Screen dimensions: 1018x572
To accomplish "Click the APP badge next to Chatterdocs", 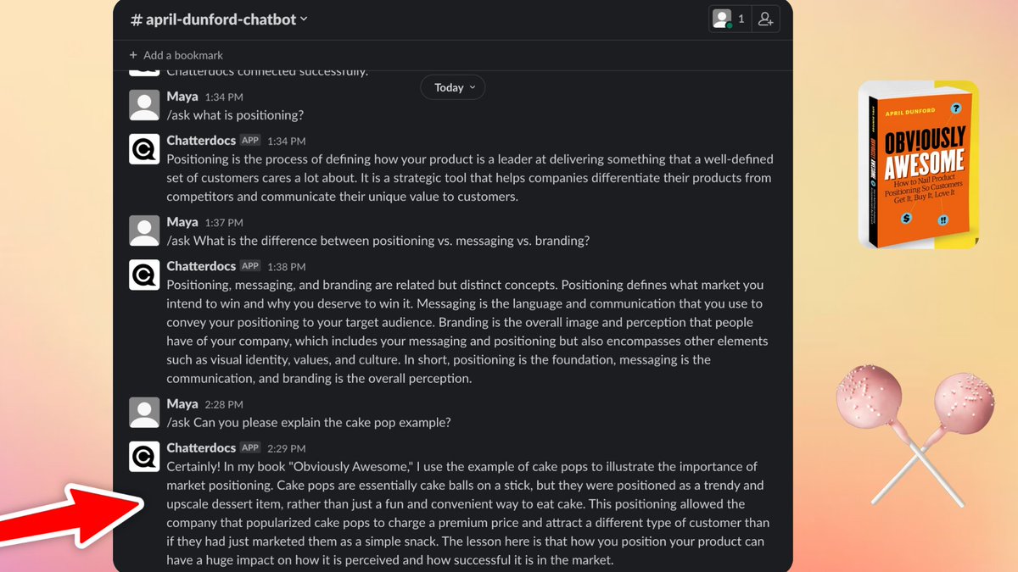I will pos(250,140).
